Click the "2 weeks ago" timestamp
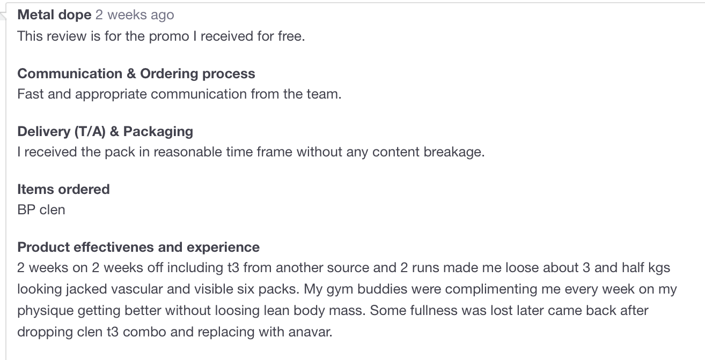Image resolution: width=705 pixels, height=360 pixels. pos(135,15)
